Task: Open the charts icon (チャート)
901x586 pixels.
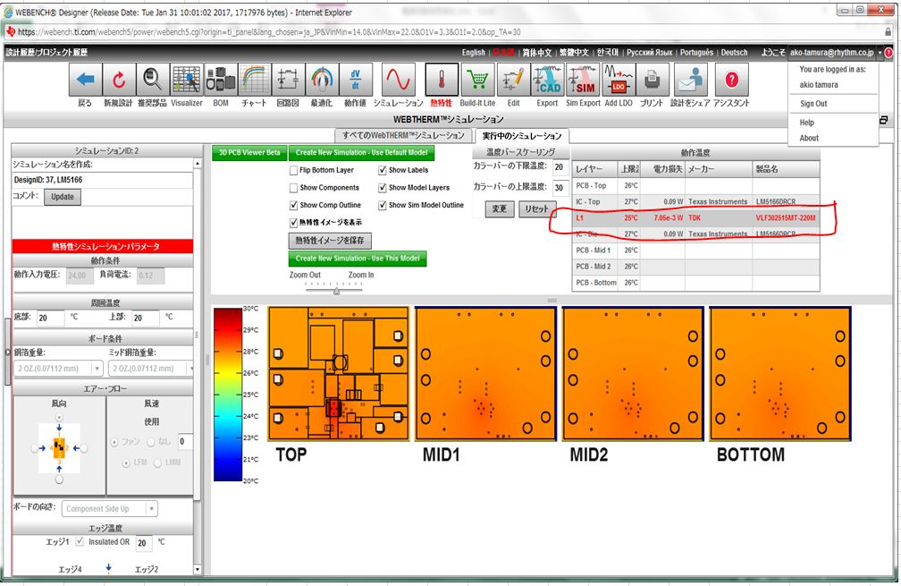Action: point(254,80)
